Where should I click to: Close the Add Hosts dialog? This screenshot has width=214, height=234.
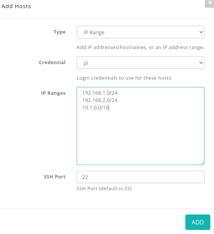point(210,3)
